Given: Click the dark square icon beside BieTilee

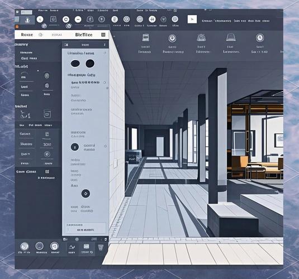Looking at the screenshot, I should 103,35.
